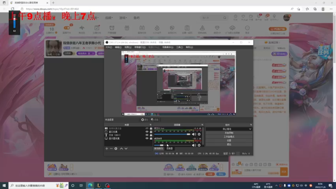336x189 pixels.
Task: Open the 文件 menu in OBS
Action: 109,47
